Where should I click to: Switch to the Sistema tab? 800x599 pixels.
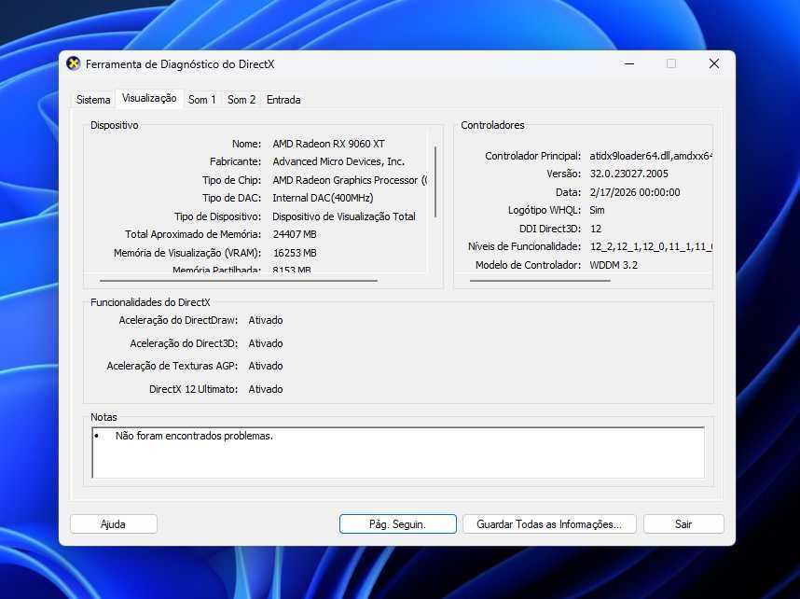93,100
